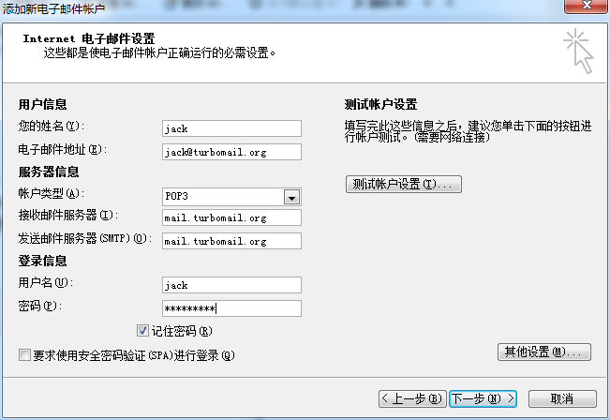Proceed with the 下一步 button

coord(481,398)
